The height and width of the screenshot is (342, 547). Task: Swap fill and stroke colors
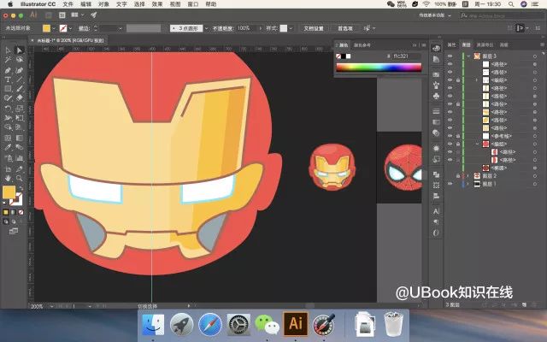pos(21,188)
